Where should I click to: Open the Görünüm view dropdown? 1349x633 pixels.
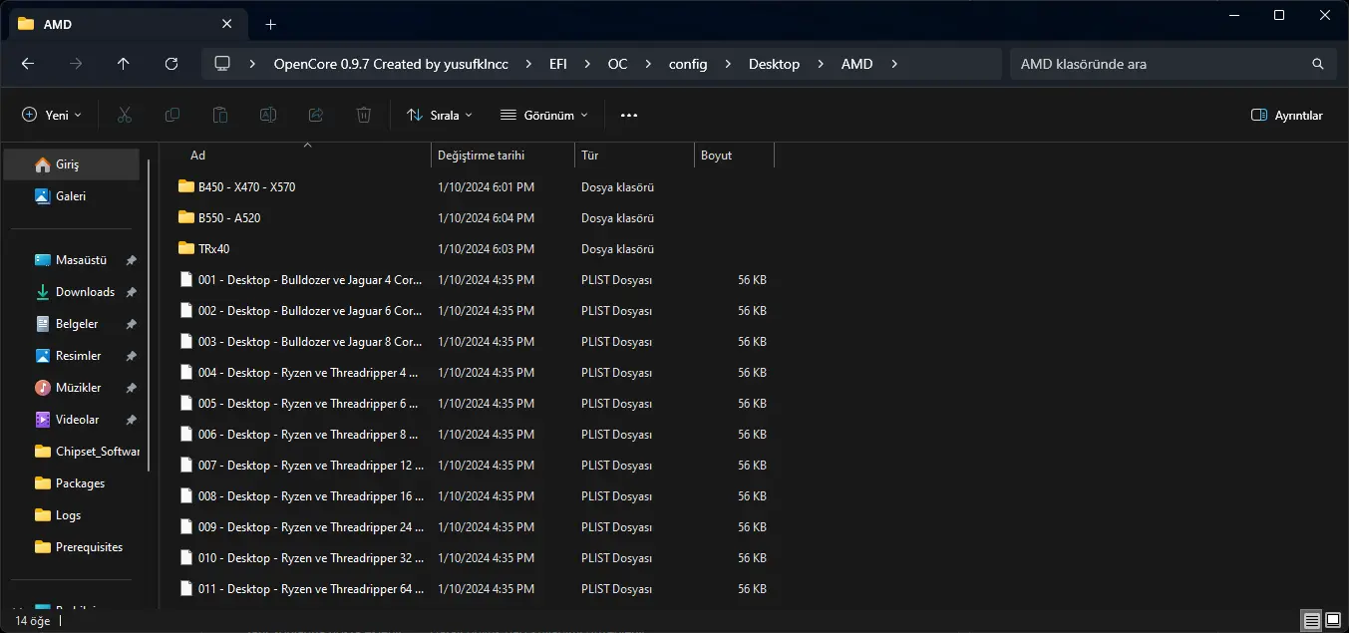click(x=544, y=116)
